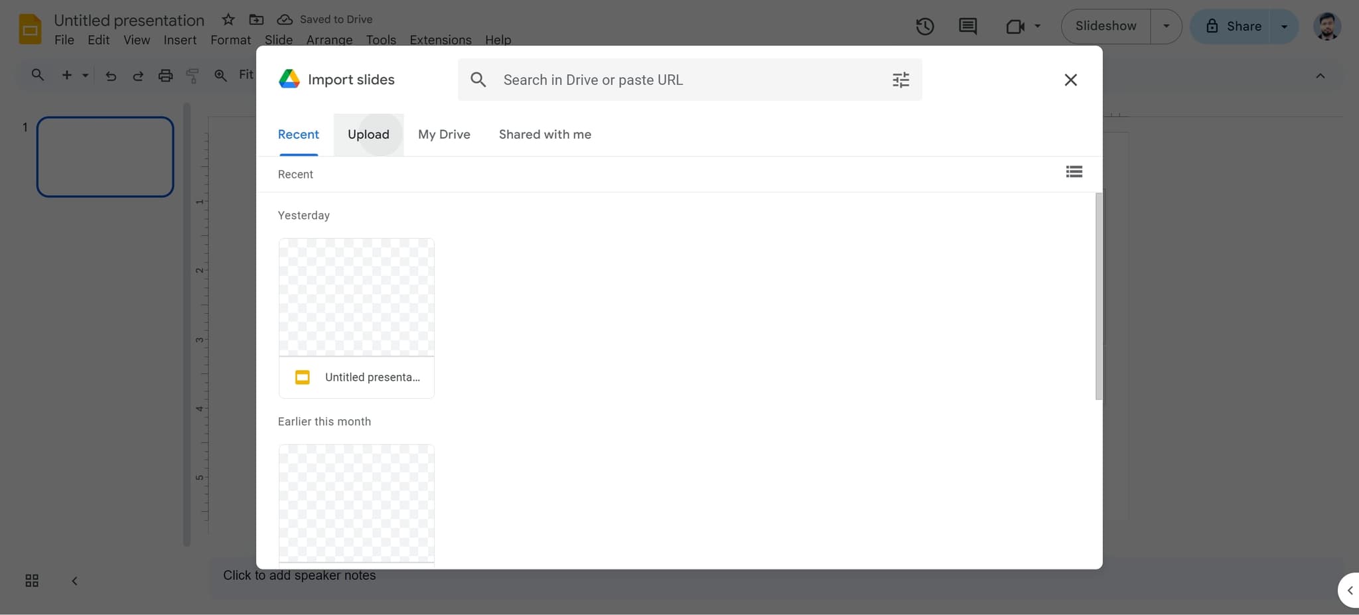
Task: Open grid view of slides
Action: coord(32,581)
